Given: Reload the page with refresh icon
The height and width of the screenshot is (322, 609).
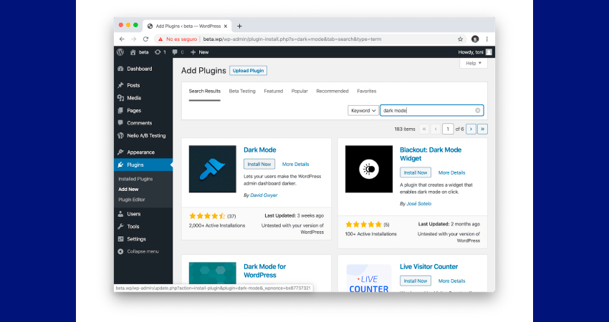Looking at the screenshot, I should (145, 39).
